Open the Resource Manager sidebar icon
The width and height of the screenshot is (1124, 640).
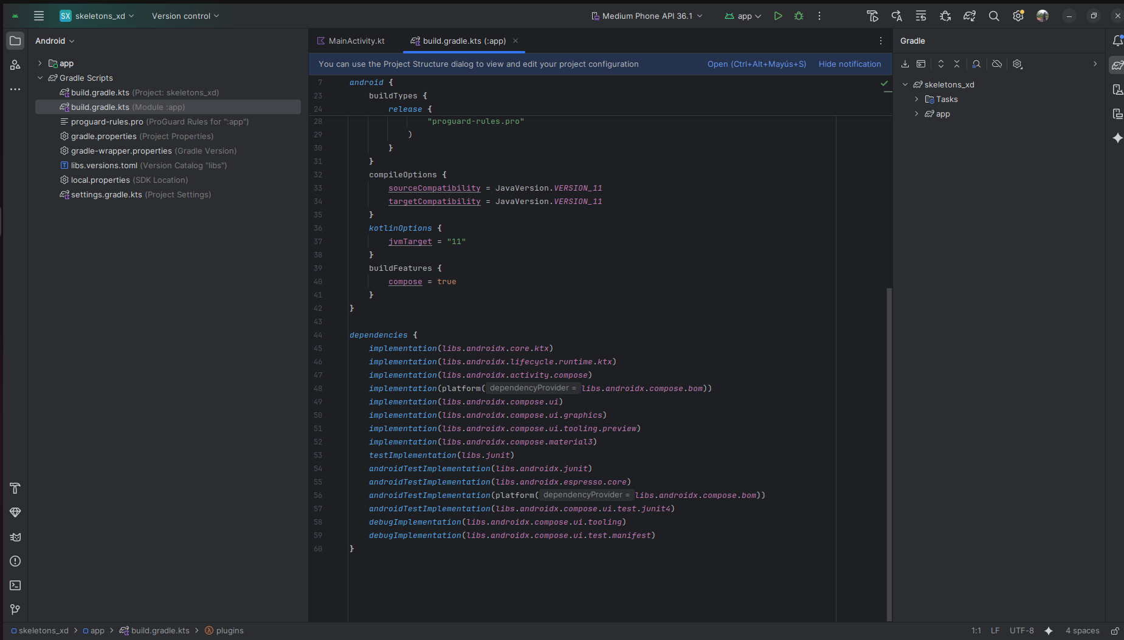tap(15, 65)
